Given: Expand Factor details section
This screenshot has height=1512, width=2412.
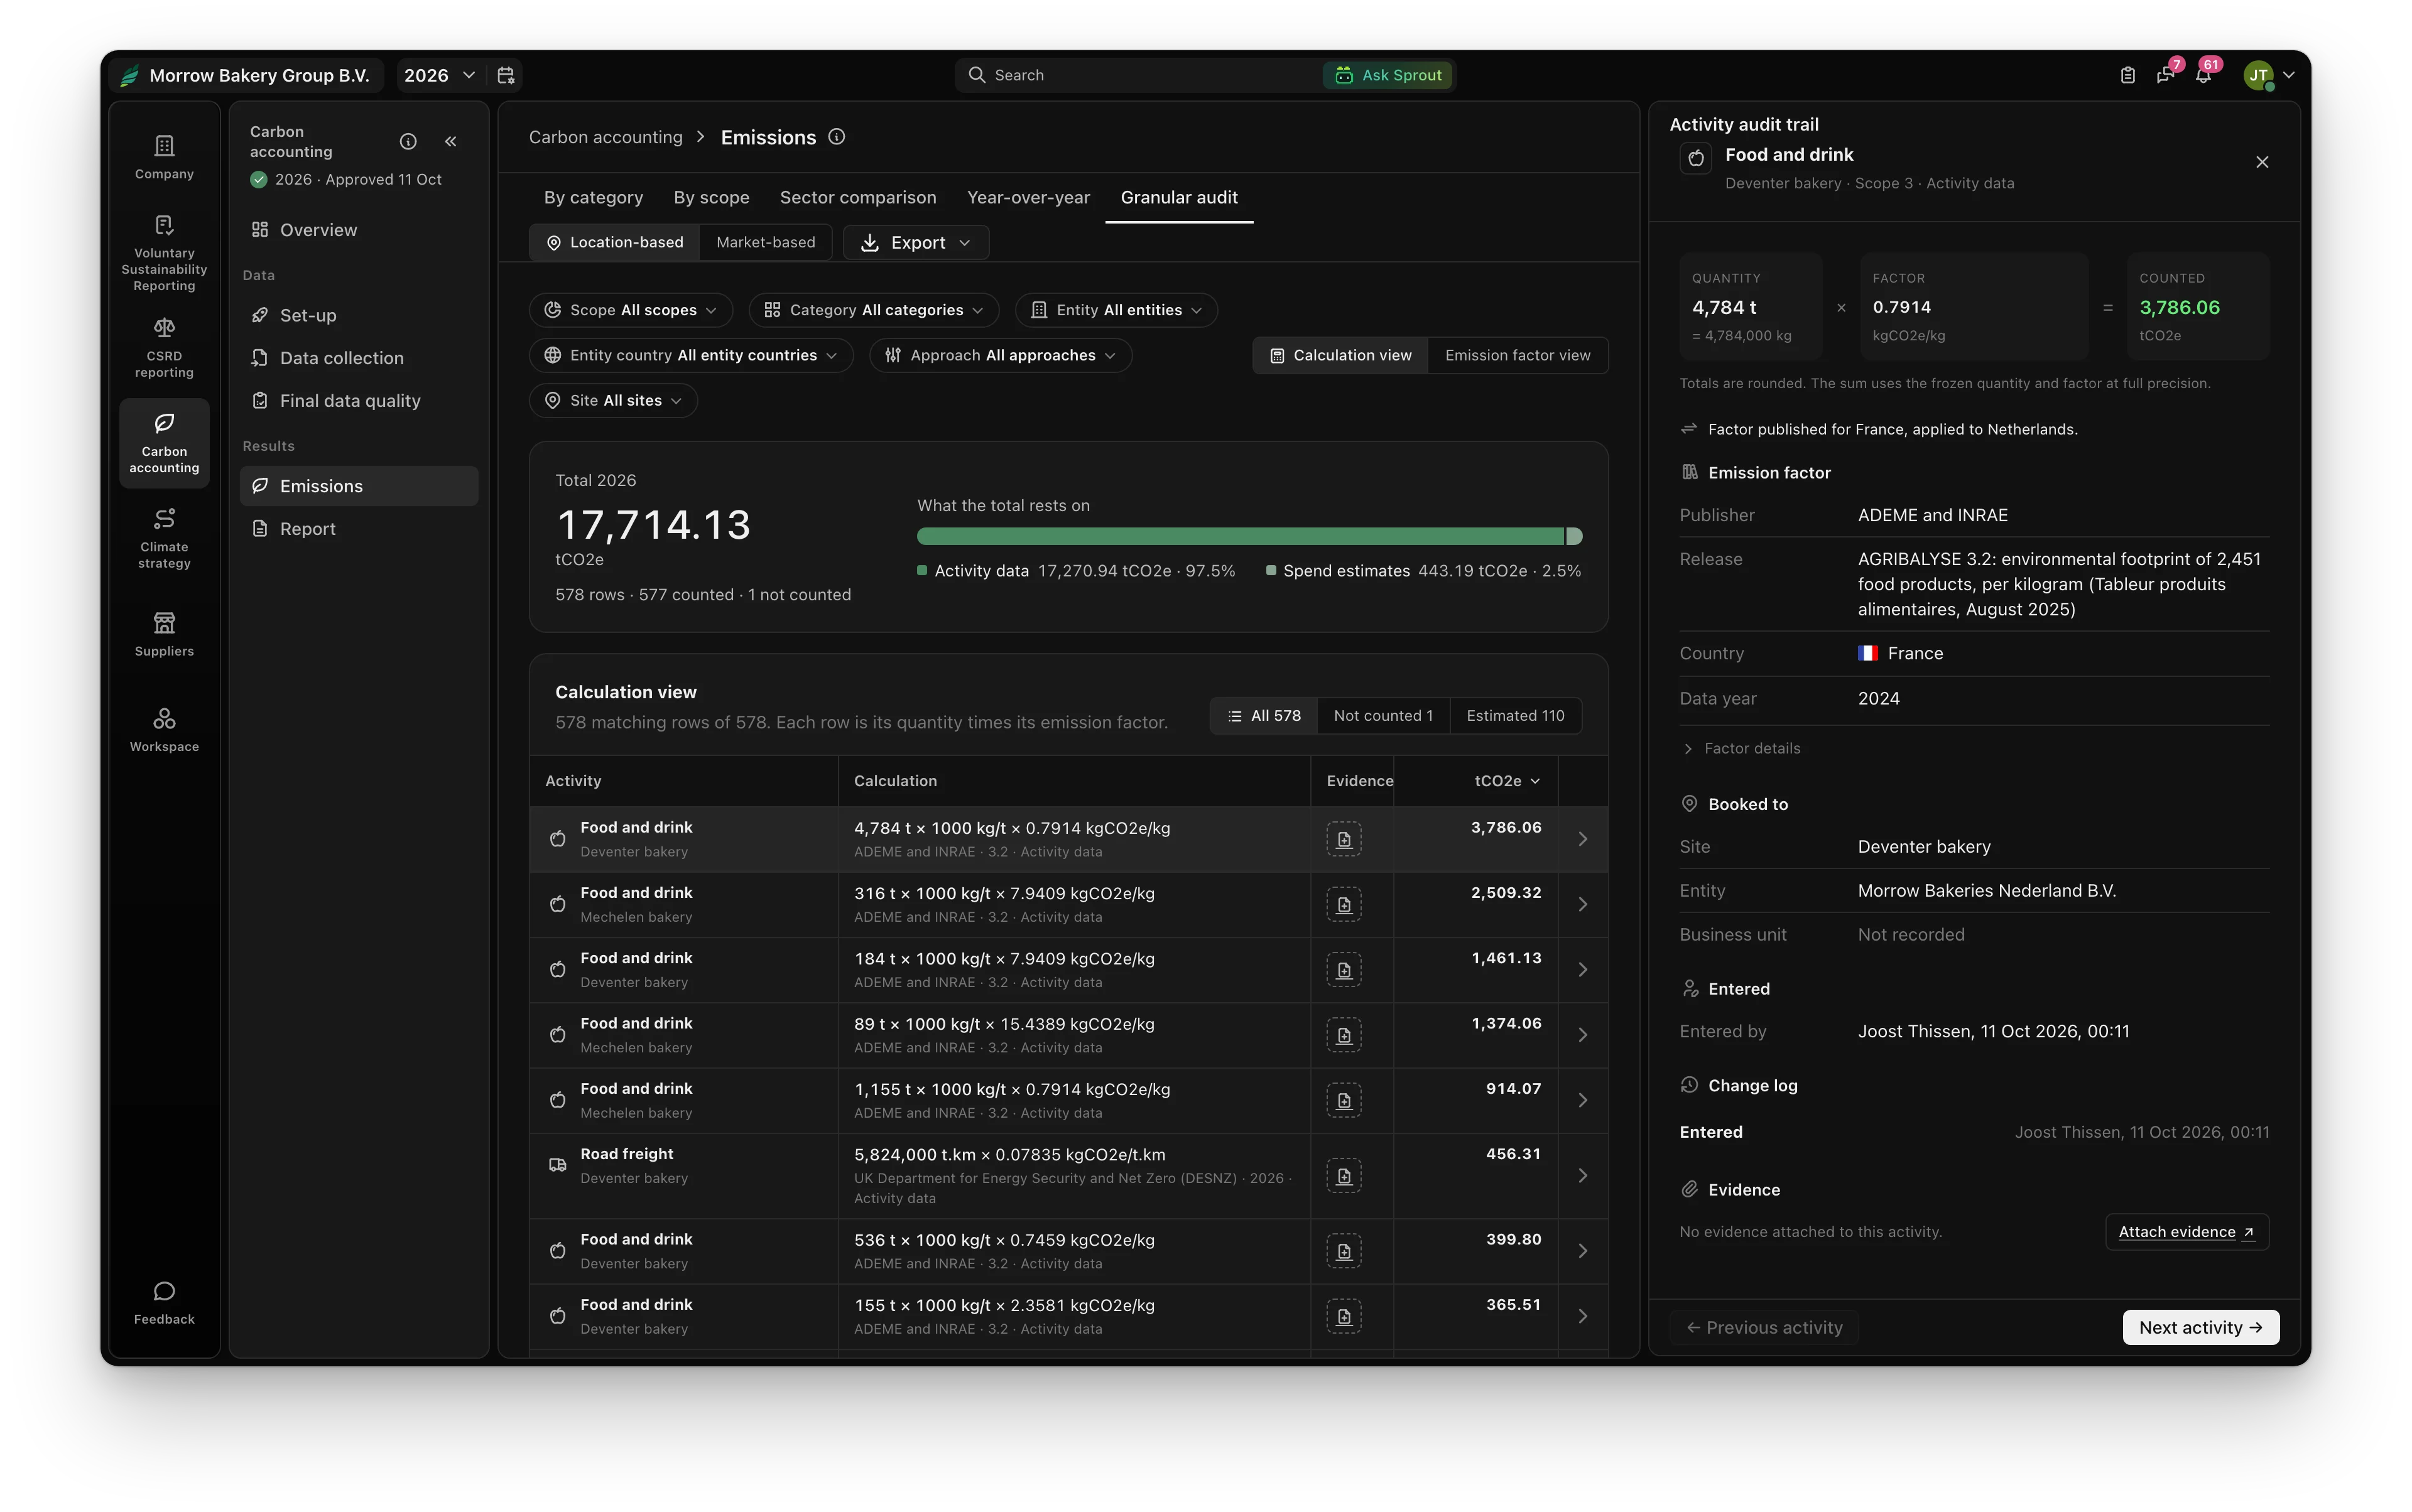Looking at the screenshot, I should pyautogui.click(x=1741, y=748).
